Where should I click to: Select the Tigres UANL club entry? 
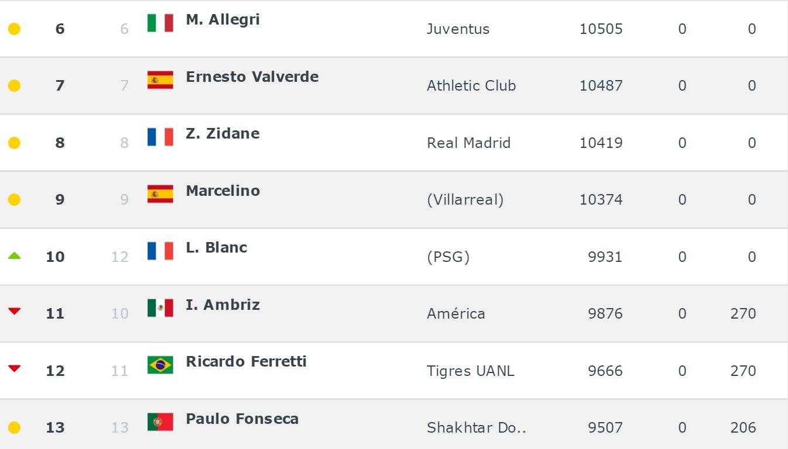pos(470,371)
